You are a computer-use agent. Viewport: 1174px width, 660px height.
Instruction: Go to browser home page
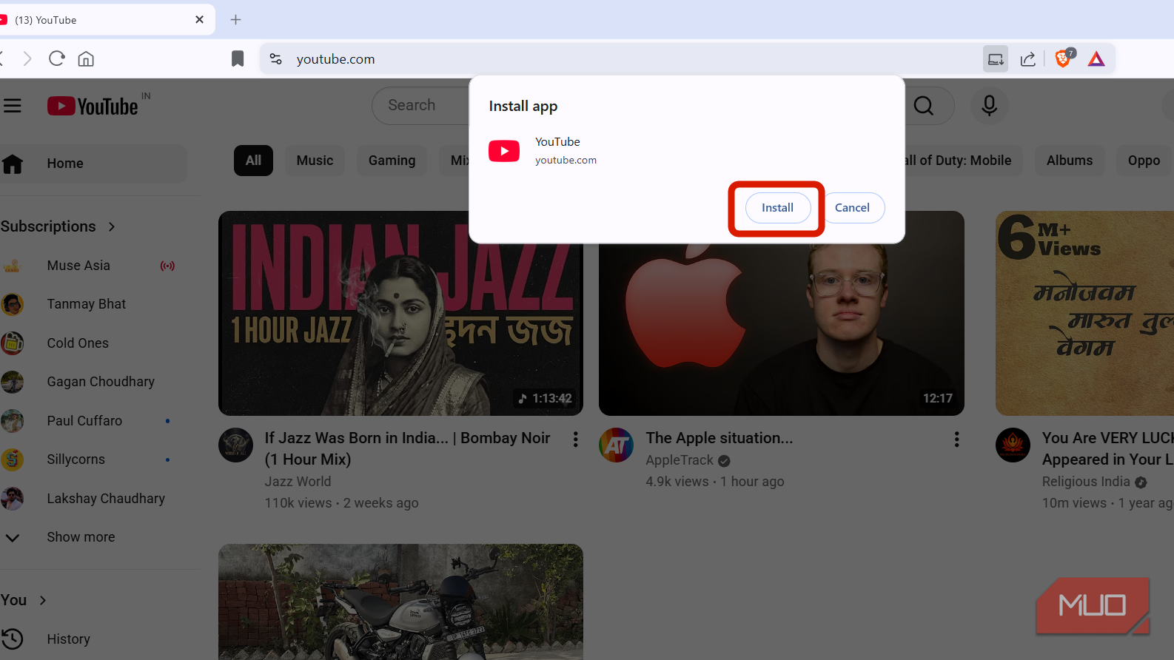86,58
